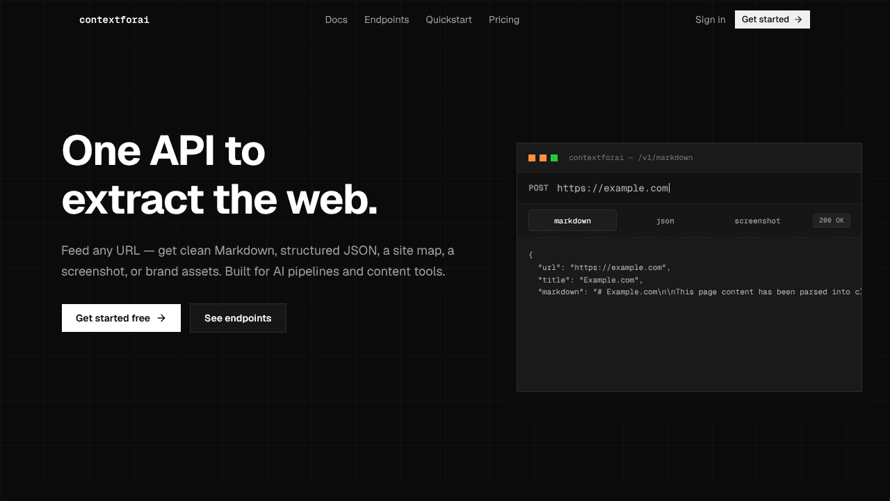Click the POST method label

[538, 188]
